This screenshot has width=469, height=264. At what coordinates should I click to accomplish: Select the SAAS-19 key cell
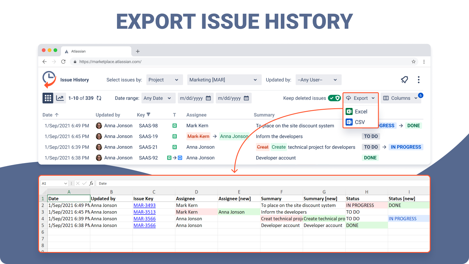(x=148, y=136)
